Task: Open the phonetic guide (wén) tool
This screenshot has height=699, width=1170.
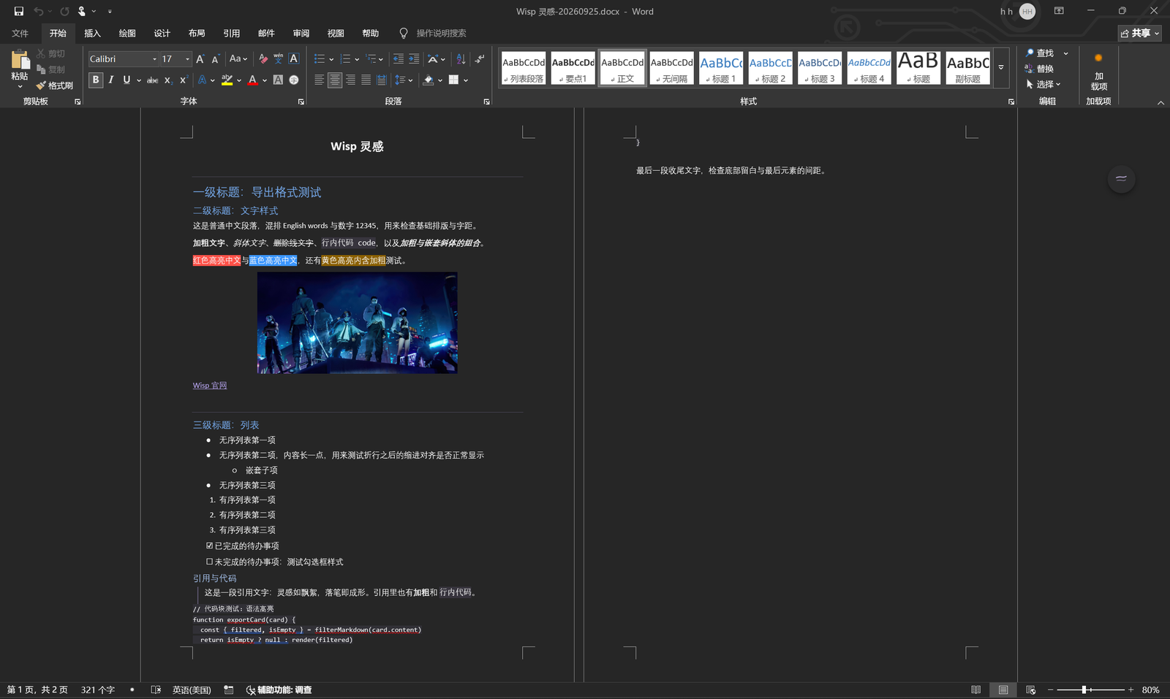Action: [x=279, y=59]
